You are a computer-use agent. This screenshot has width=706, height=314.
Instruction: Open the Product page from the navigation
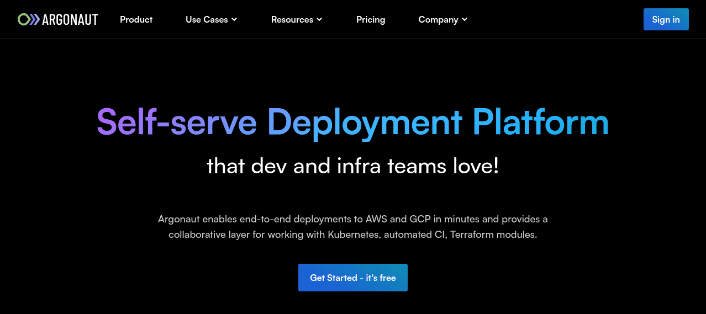pos(136,19)
